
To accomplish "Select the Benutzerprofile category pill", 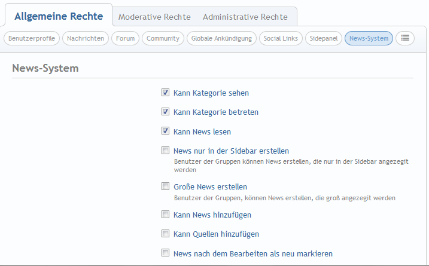I will 32,38.
